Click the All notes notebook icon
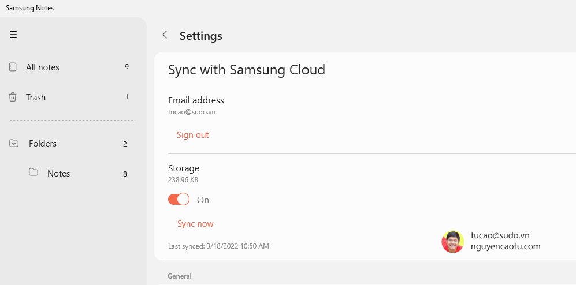 (13, 67)
